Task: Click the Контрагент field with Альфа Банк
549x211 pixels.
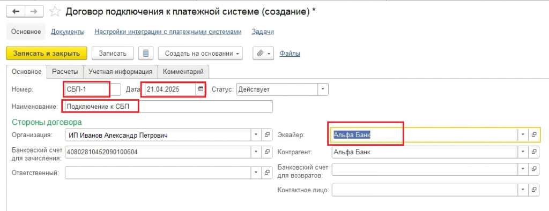Action: [425, 152]
